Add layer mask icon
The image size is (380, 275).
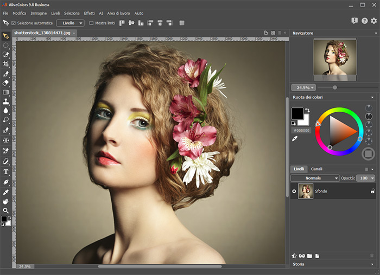click(x=302, y=256)
